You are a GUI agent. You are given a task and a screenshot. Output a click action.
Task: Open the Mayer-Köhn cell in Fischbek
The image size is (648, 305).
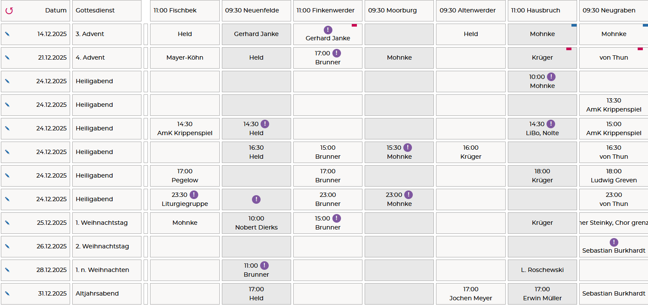click(x=184, y=57)
